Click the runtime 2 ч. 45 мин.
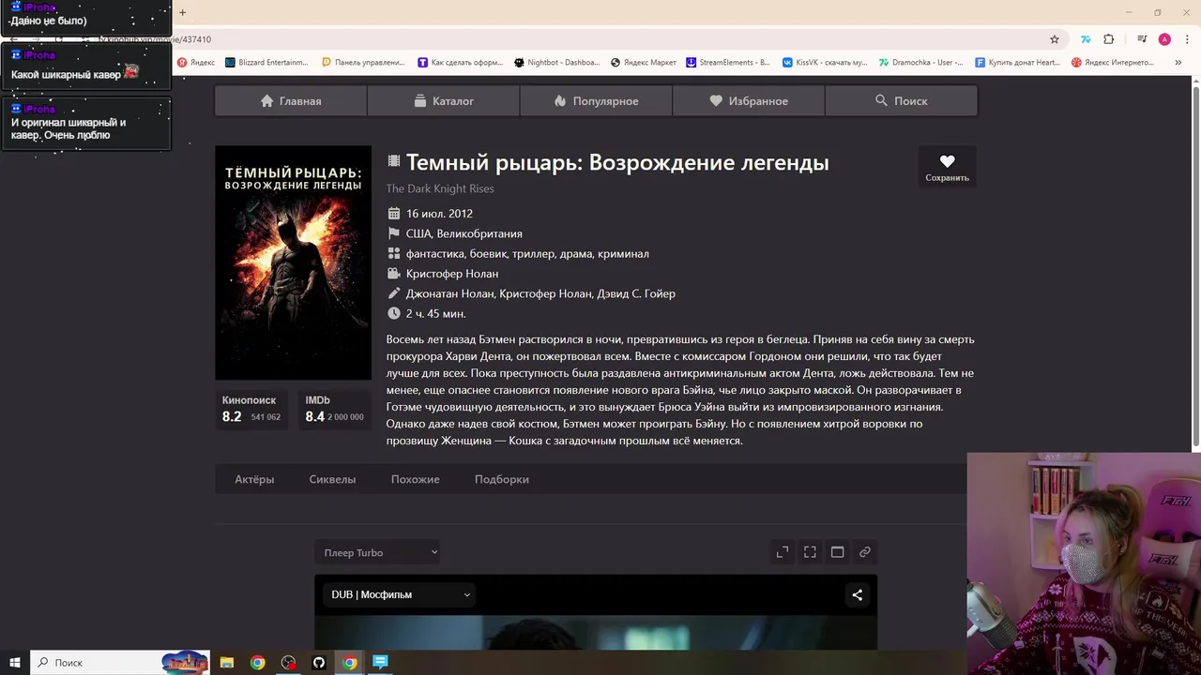The height and width of the screenshot is (675, 1201). point(436,313)
